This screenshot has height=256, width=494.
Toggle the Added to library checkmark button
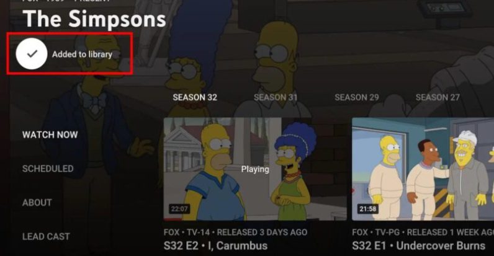[x=32, y=54]
